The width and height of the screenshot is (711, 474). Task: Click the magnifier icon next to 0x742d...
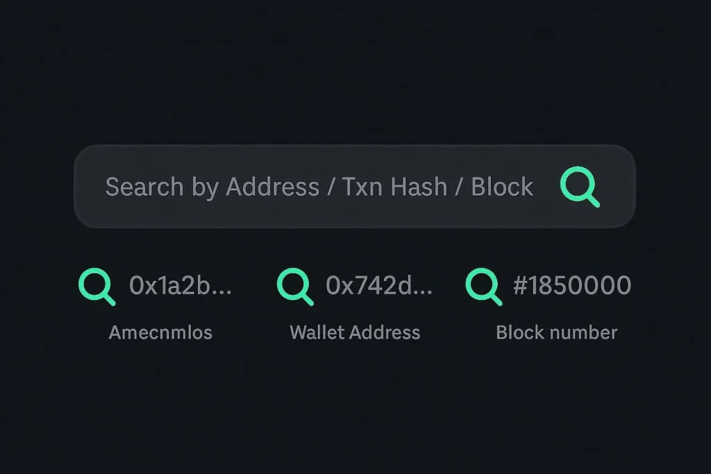click(x=295, y=285)
